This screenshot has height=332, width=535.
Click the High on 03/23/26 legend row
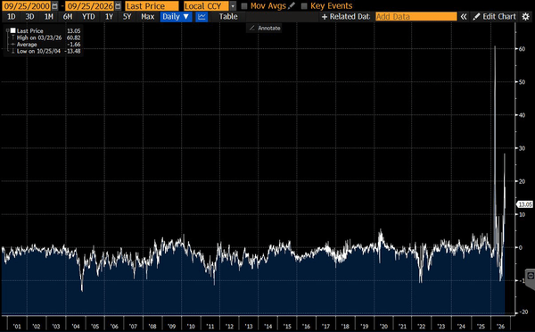[x=46, y=37]
